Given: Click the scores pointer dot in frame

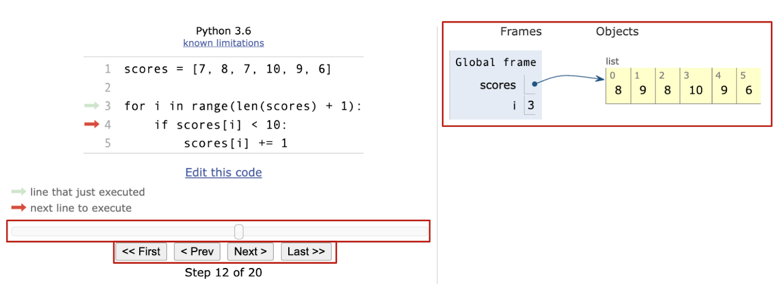Looking at the screenshot, I should [x=534, y=84].
